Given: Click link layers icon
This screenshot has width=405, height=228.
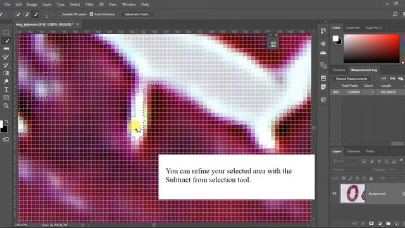Looking at the screenshot, I should [354, 224].
